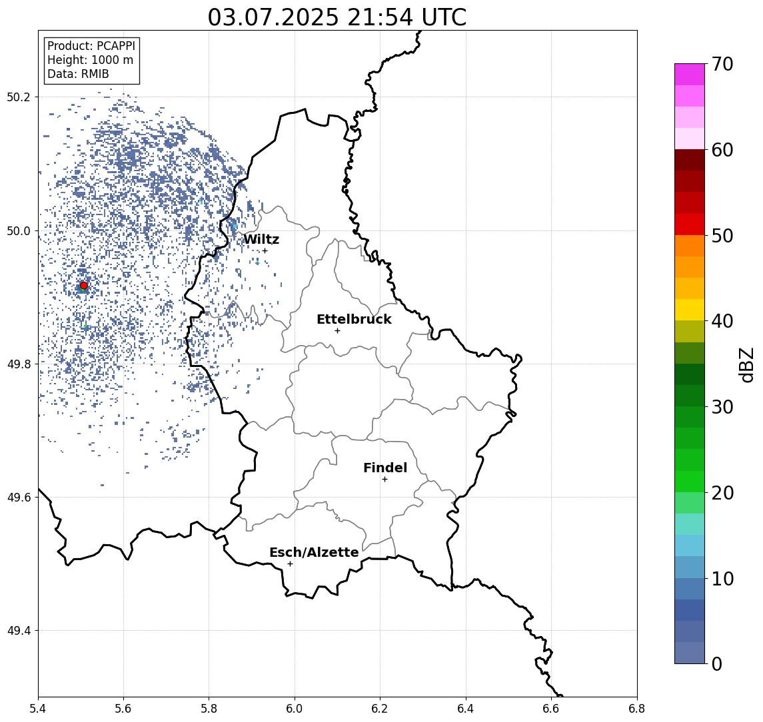
Task: Click the bright red colorbar segment above 50
Action: (690, 224)
